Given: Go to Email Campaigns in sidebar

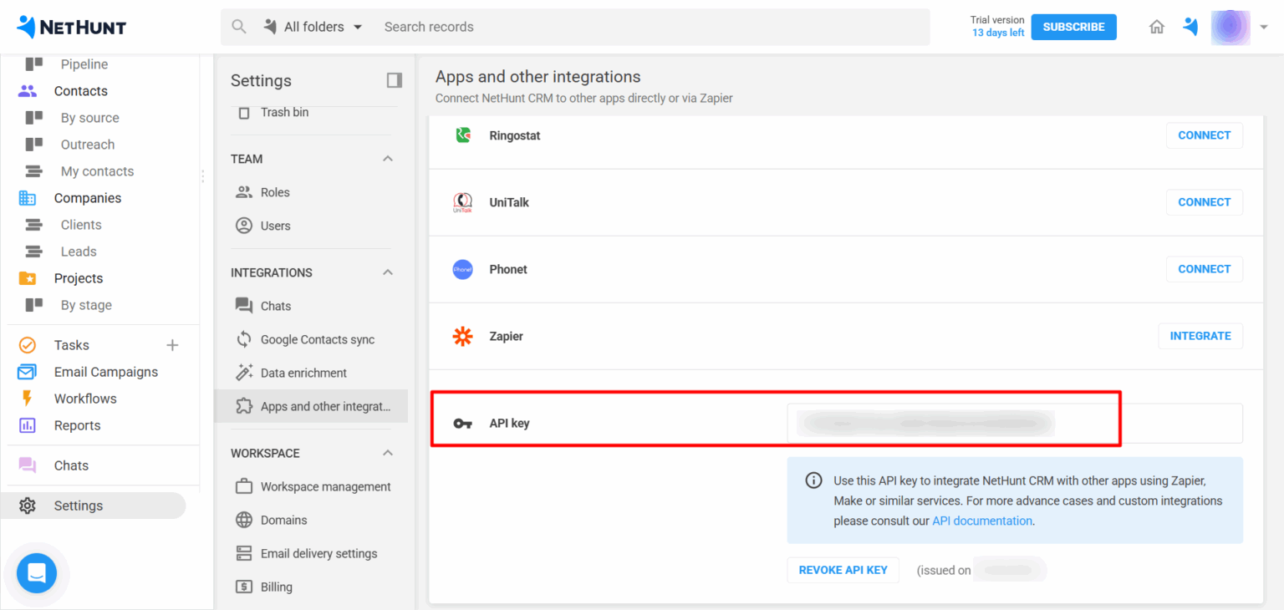Looking at the screenshot, I should tap(105, 372).
